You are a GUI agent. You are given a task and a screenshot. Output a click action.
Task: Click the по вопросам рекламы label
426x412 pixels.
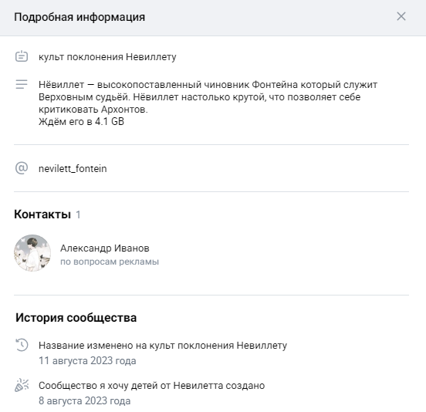pyautogui.click(x=110, y=262)
